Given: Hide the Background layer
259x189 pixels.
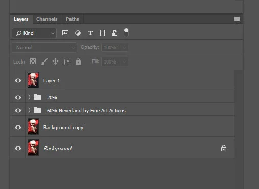Looking at the screenshot, I should click(18, 148).
